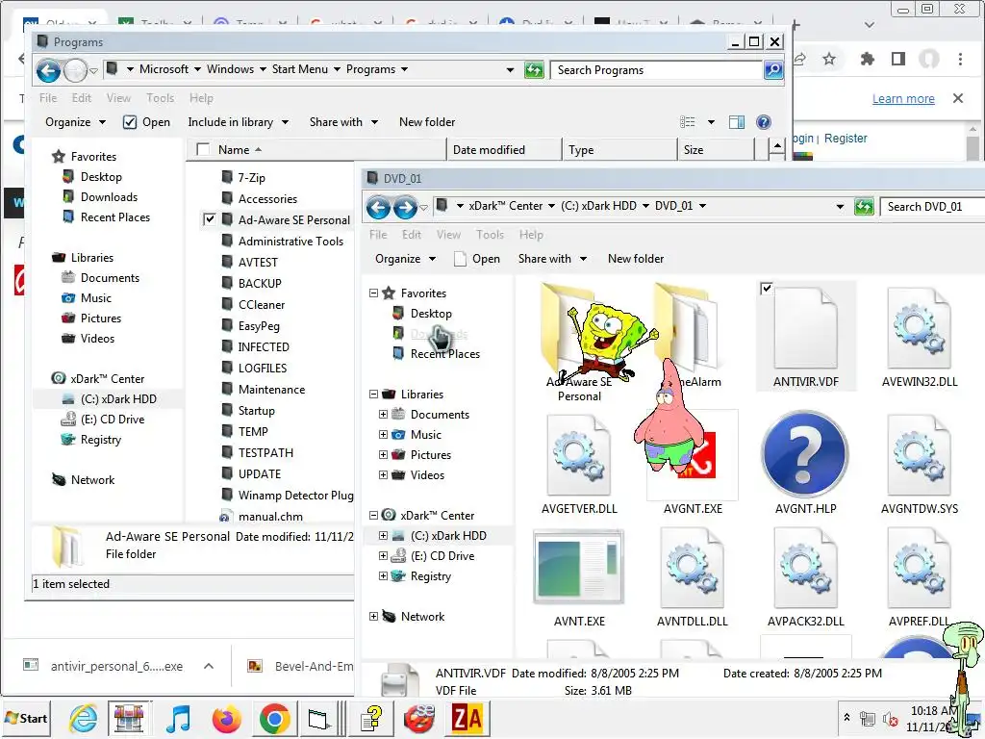Open Chrome from taskbar
Screen dimensions: 985x739
(274, 718)
